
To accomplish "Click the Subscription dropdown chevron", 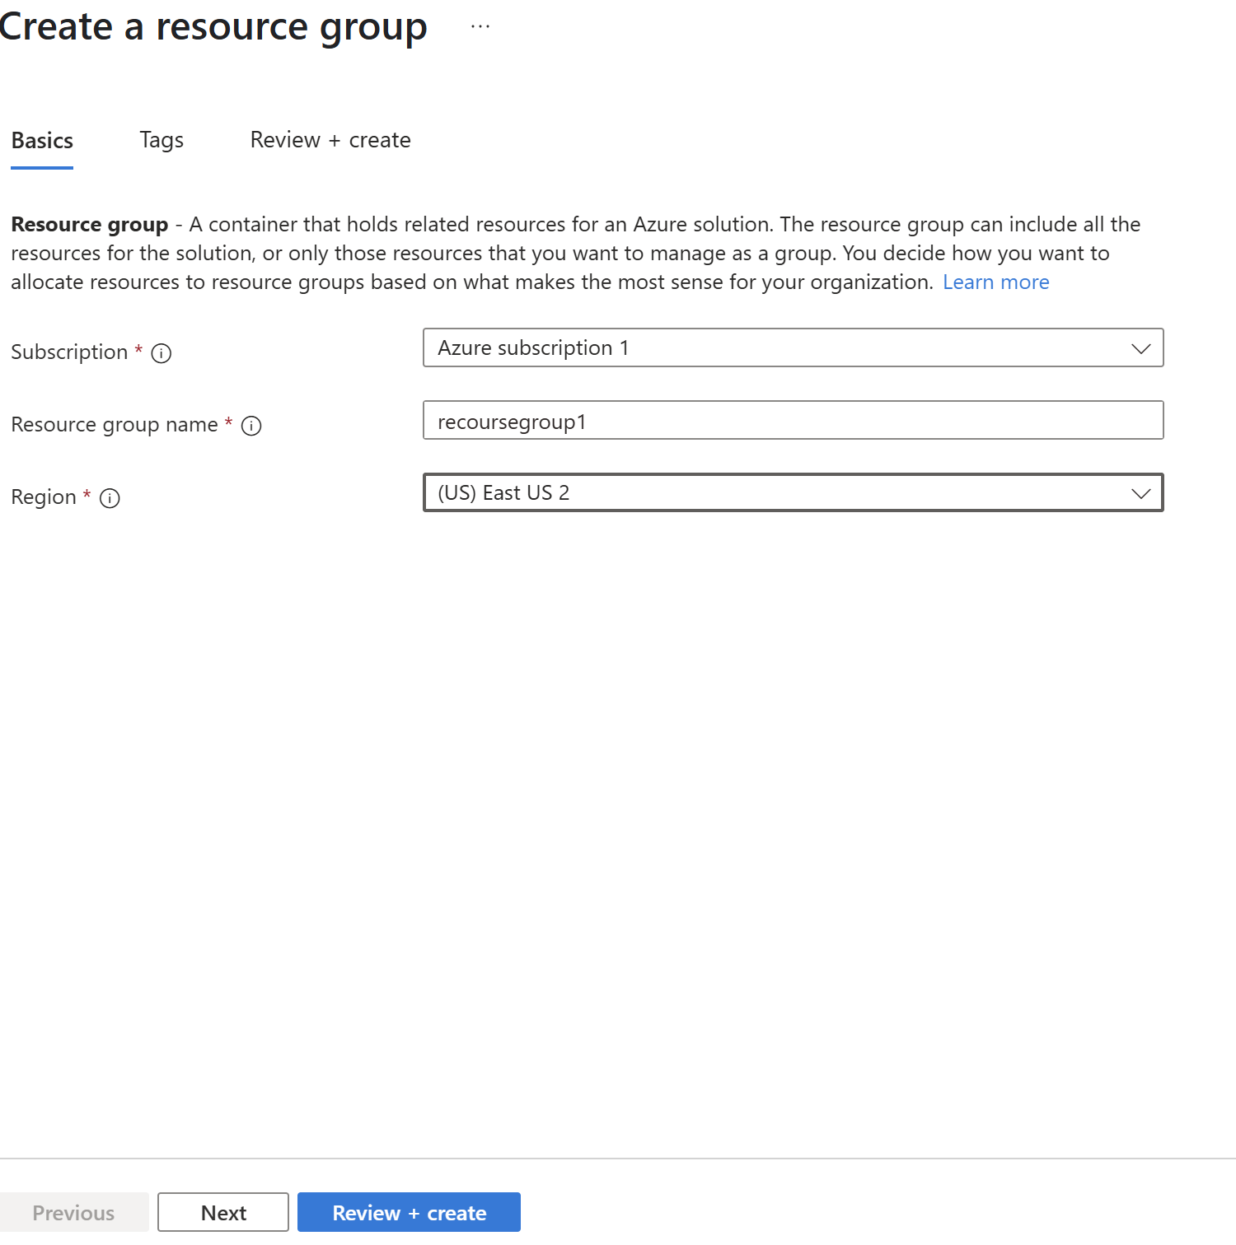I will [1141, 348].
